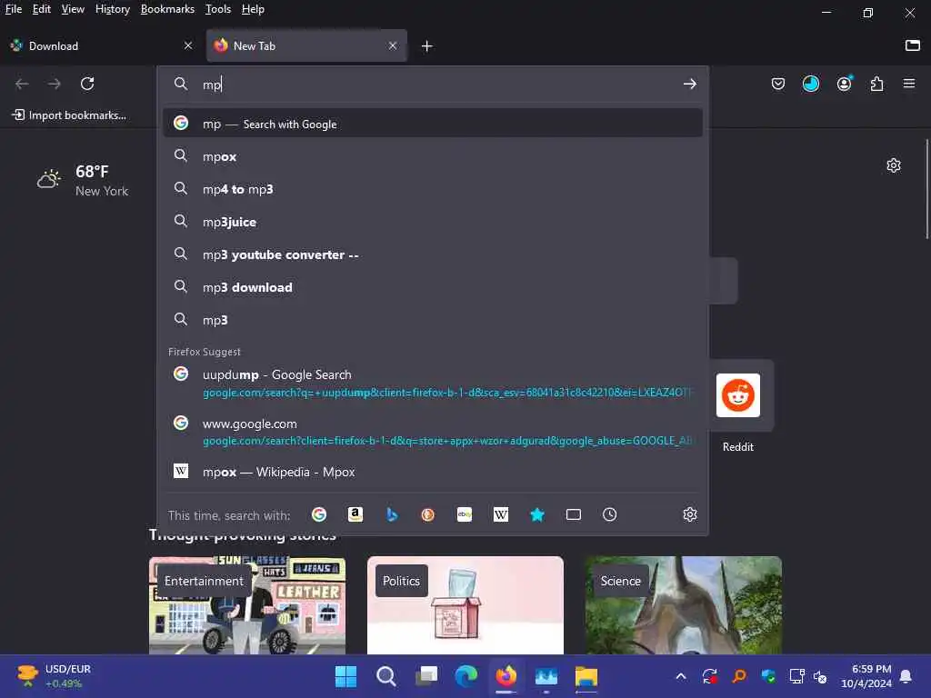931x698 pixels.
Task: Click the Go arrow in address bar
Action: 689,84
